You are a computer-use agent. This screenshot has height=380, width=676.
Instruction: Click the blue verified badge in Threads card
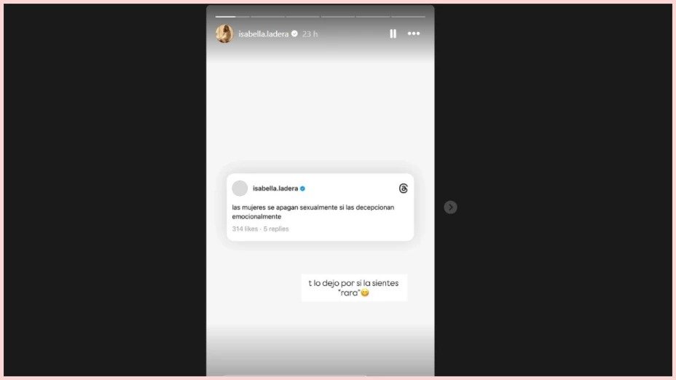tap(302, 189)
